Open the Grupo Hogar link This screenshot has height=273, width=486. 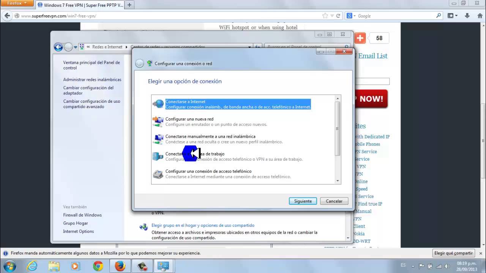point(76,223)
